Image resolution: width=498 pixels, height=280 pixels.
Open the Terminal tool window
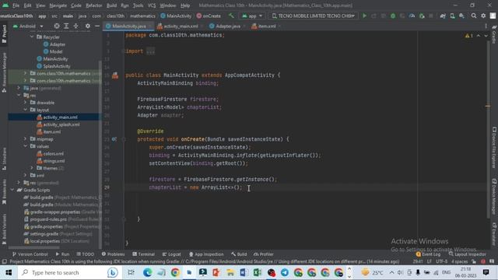[143, 254]
